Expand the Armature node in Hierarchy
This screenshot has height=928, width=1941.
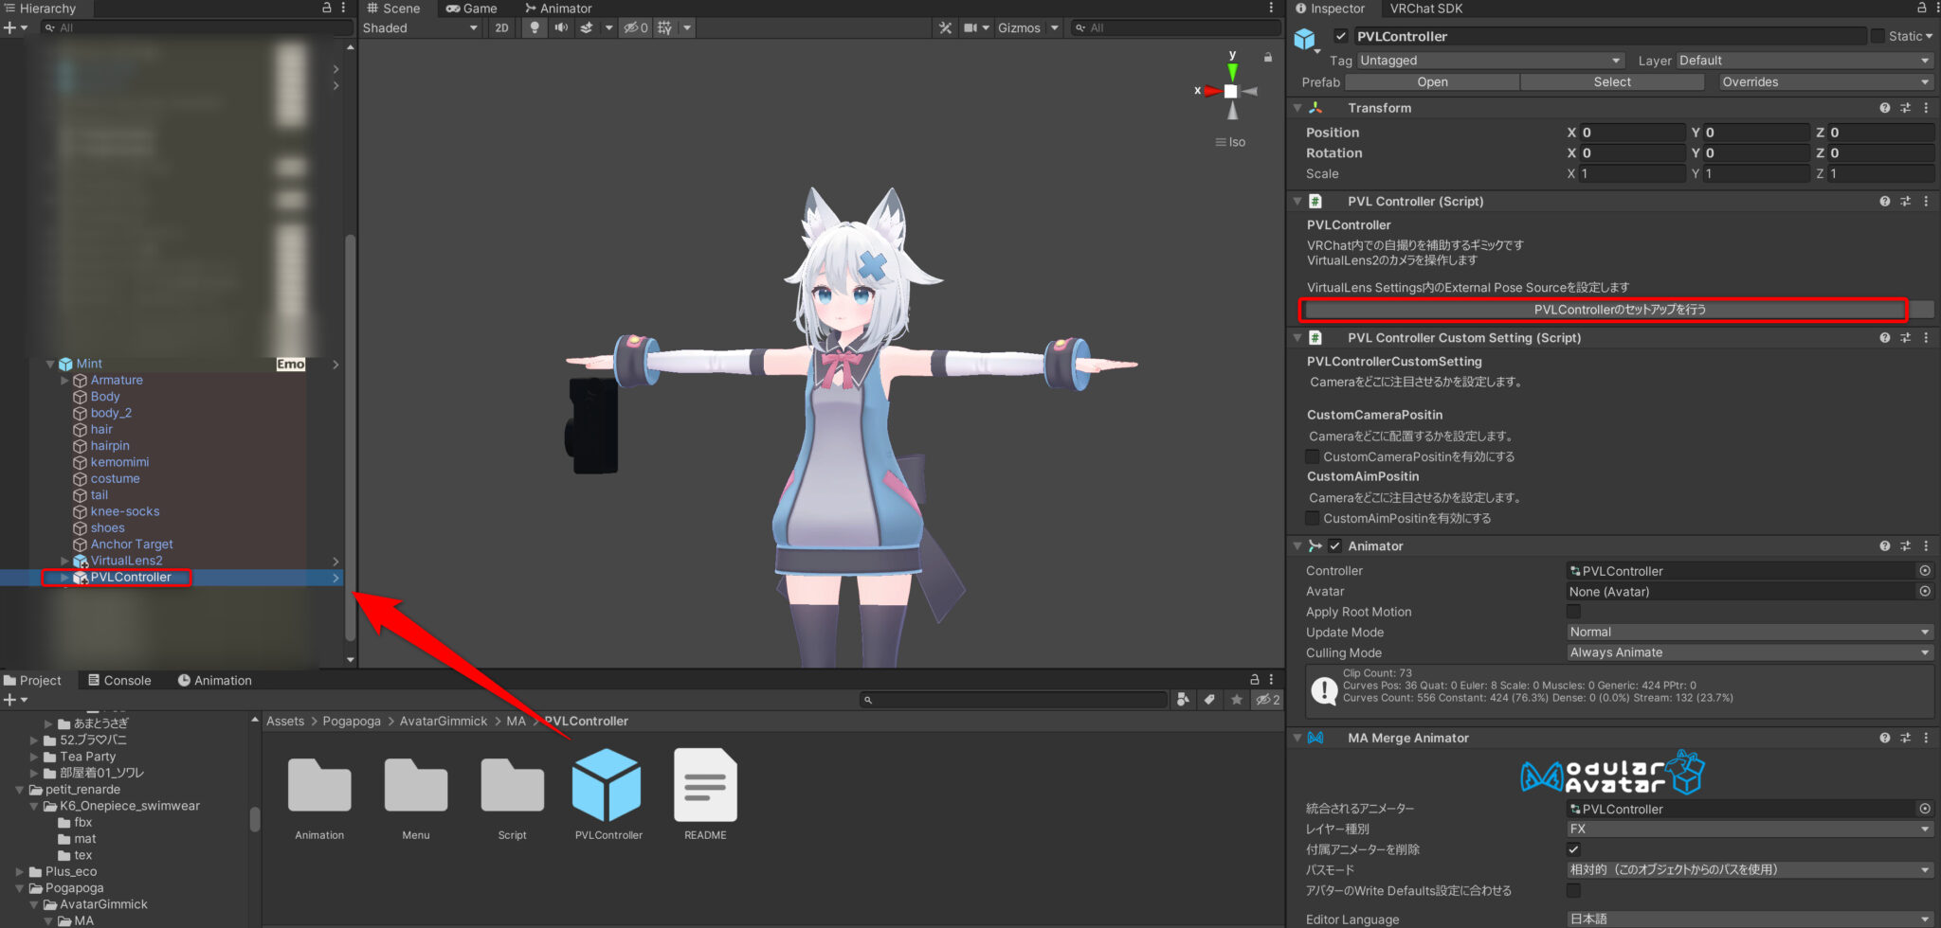click(64, 380)
